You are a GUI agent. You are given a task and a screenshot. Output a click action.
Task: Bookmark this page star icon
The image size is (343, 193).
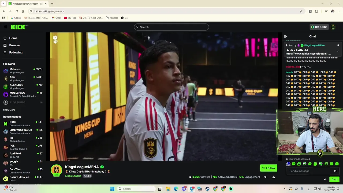[301, 11]
